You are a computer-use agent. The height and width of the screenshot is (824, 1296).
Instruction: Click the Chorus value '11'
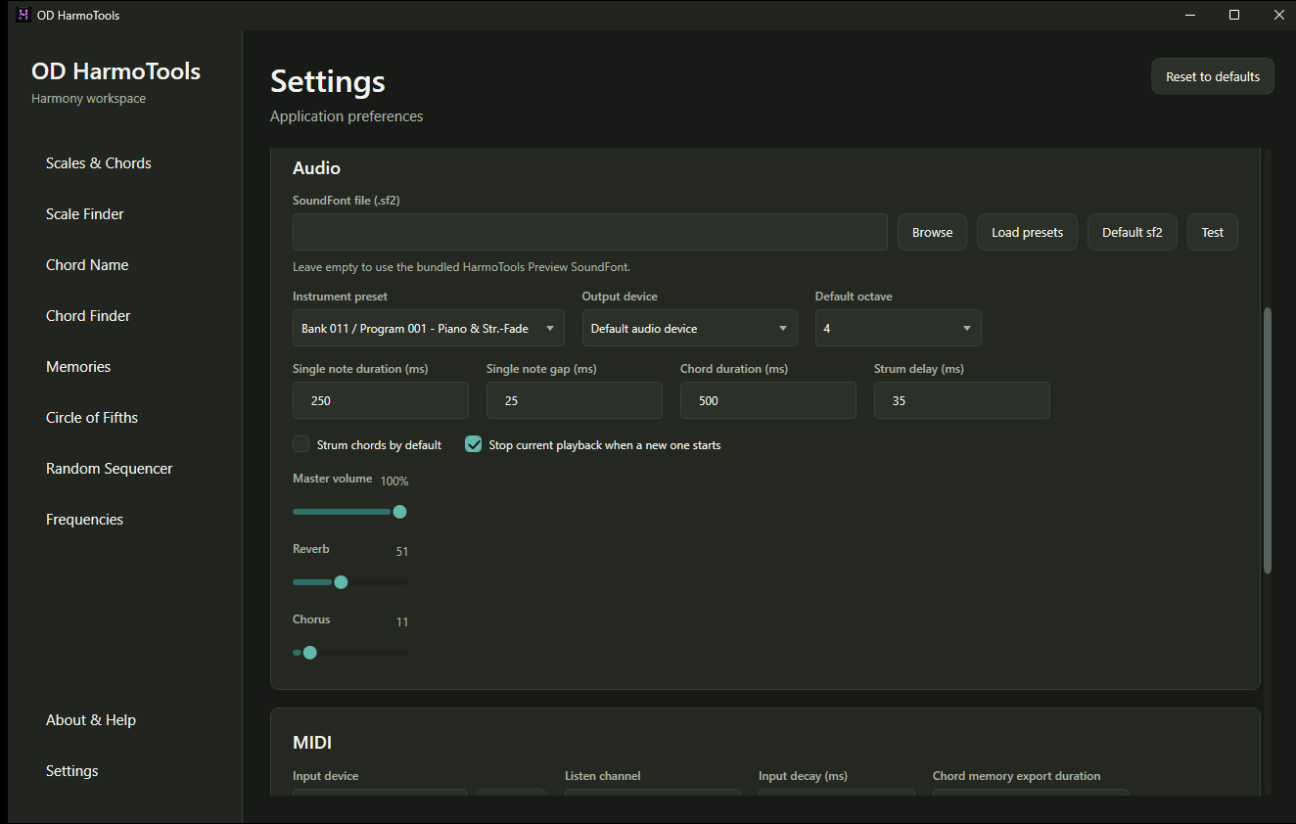tap(402, 622)
